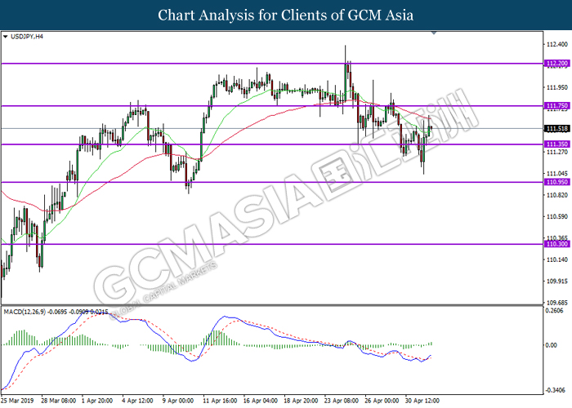
Task: Select the 110.950 support level label
Action: pos(556,182)
